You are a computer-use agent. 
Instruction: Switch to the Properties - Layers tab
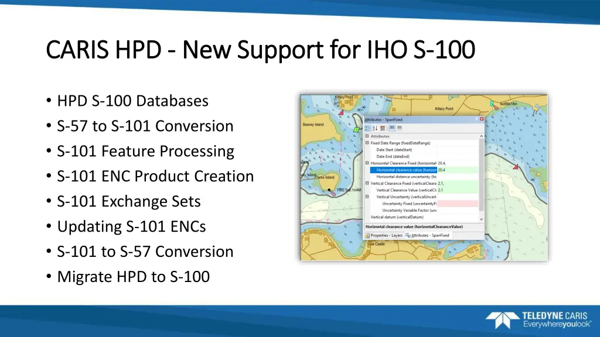click(x=384, y=235)
